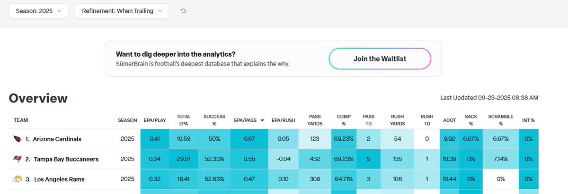
Task: Click the Last Updated timestamp text
Action: coord(489,98)
